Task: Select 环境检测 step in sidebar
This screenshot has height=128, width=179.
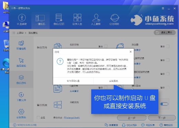Action: [21, 45]
